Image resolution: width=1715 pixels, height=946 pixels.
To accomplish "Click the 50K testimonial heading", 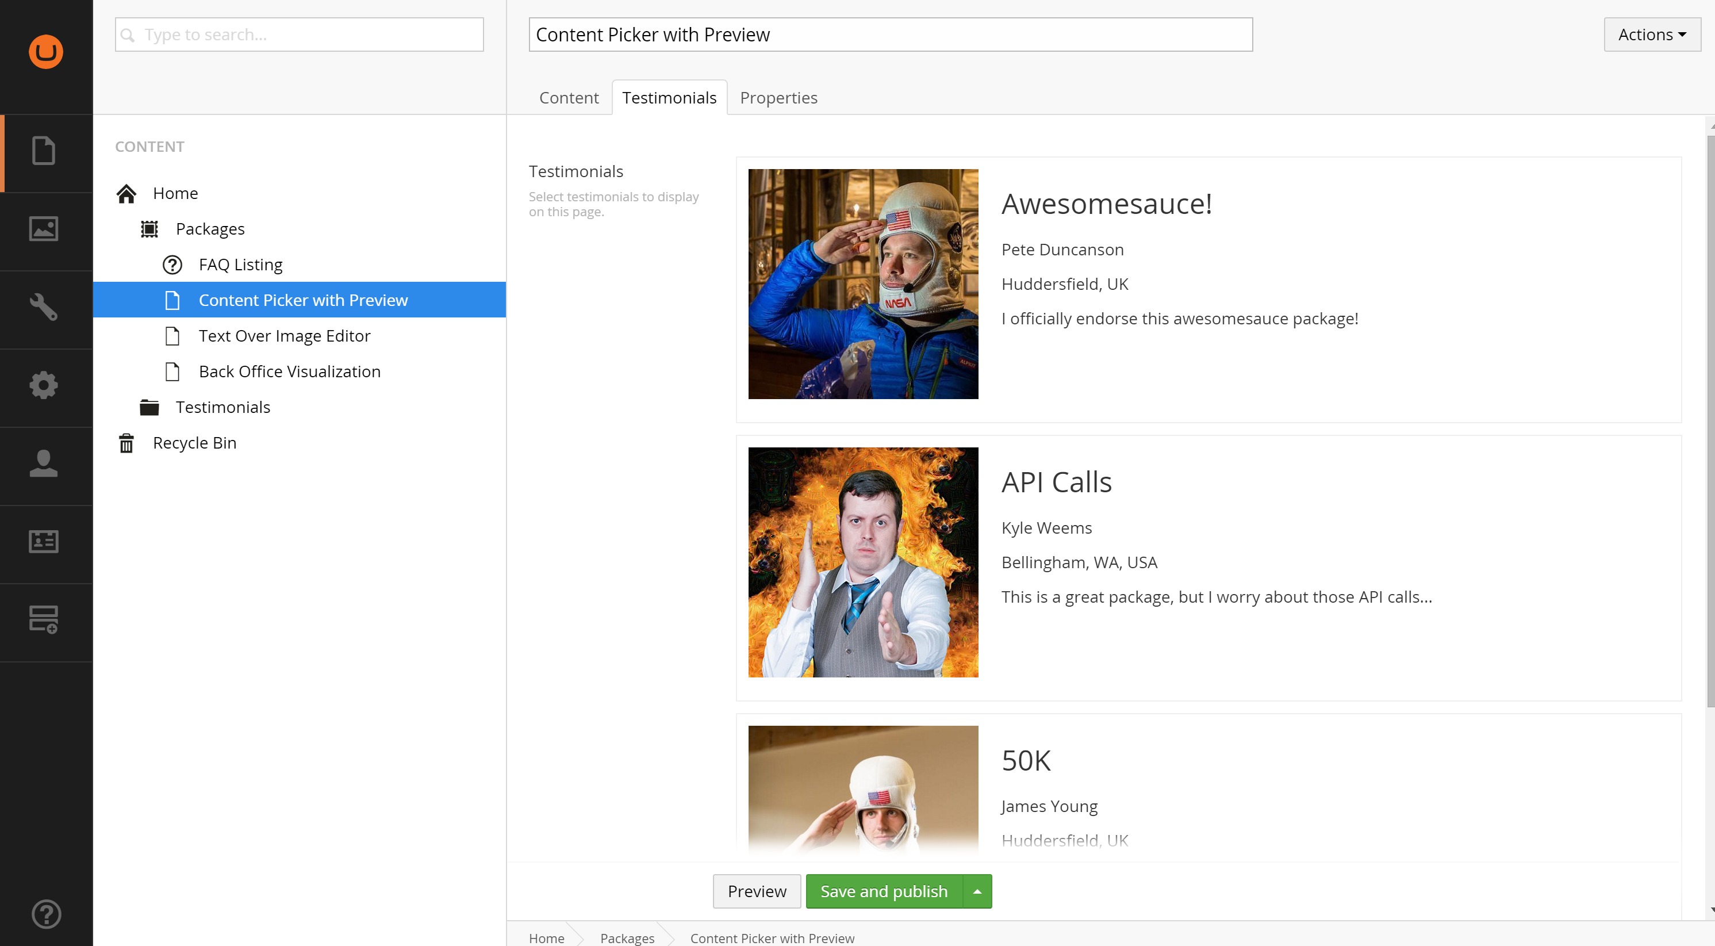I will point(1027,761).
